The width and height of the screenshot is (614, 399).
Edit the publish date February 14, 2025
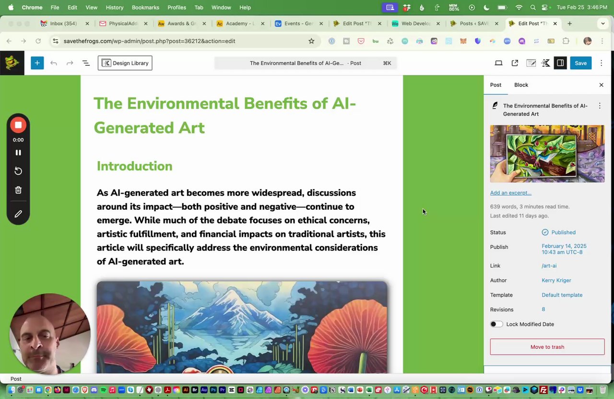tap(564, 249)
